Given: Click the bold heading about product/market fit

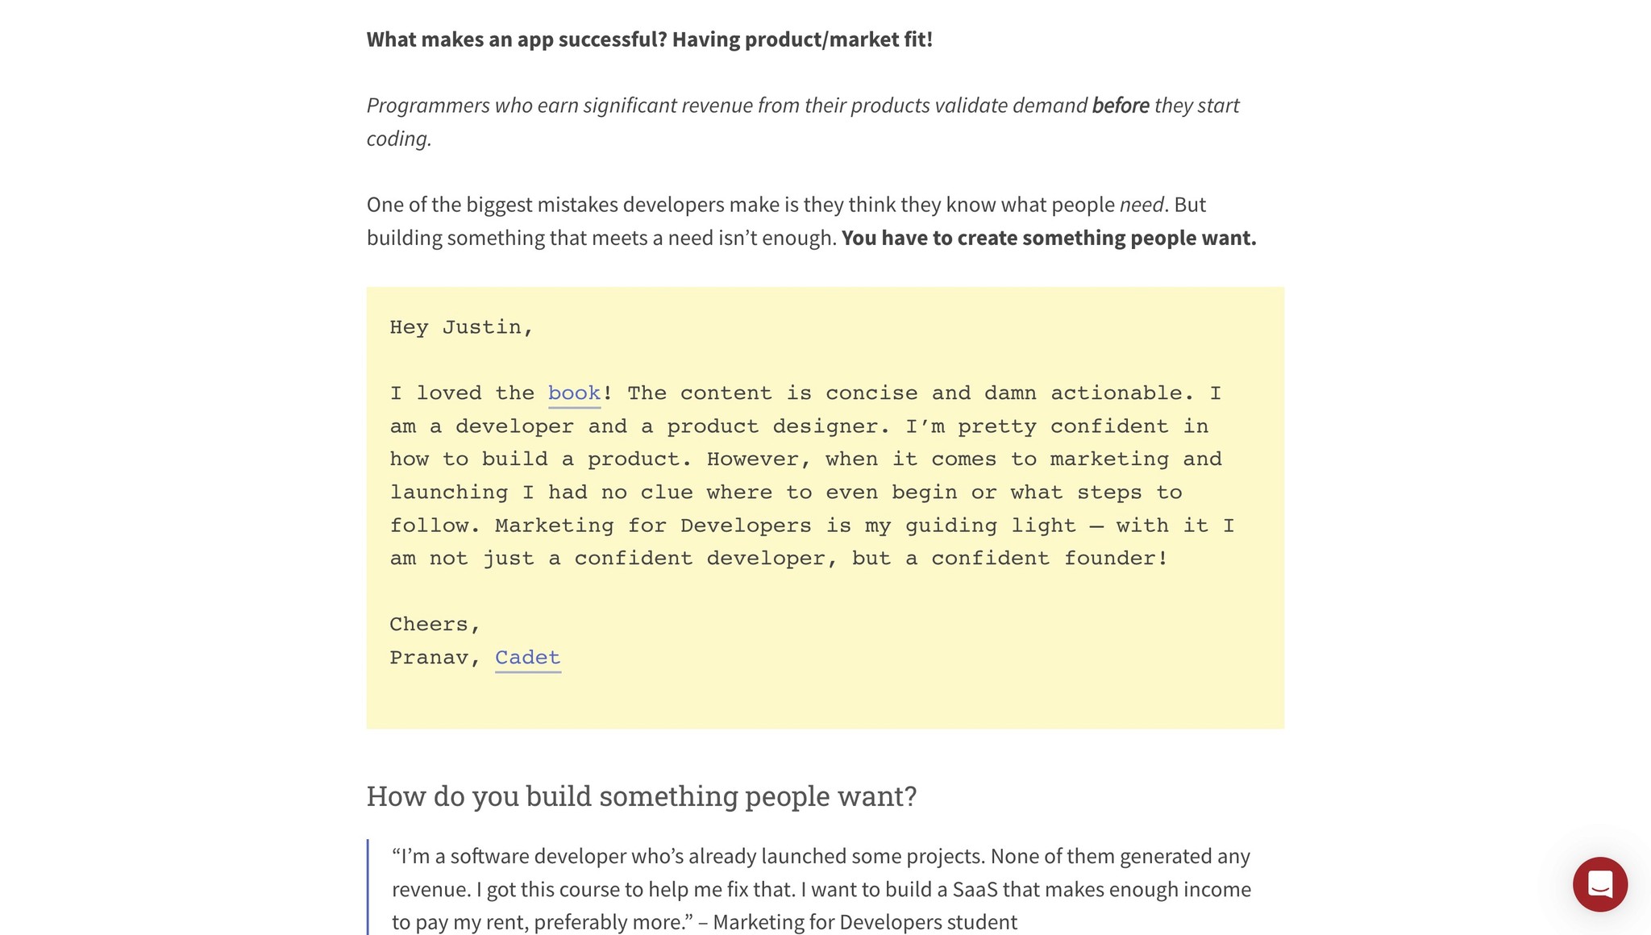Looking at the screenshot, I should 649,37.
